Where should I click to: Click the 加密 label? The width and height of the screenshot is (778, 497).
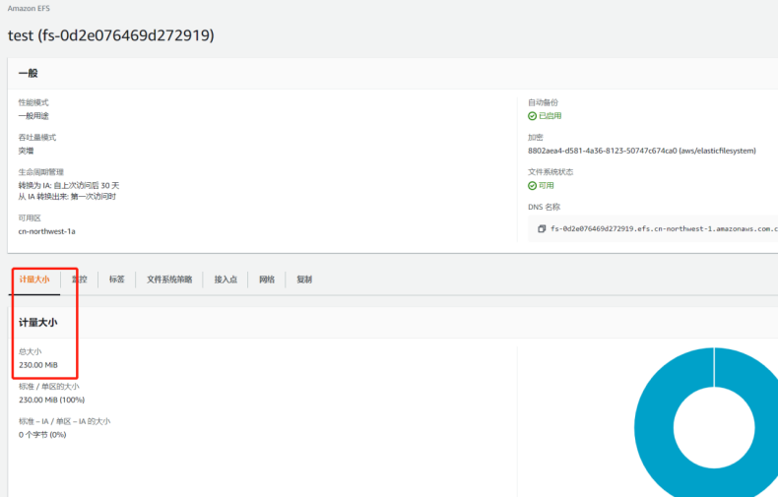pyautogui.click(x=536, y=138)
